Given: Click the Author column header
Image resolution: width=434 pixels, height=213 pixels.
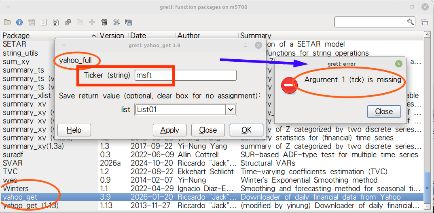Looking at the screenshot, I should pos(206,35).
